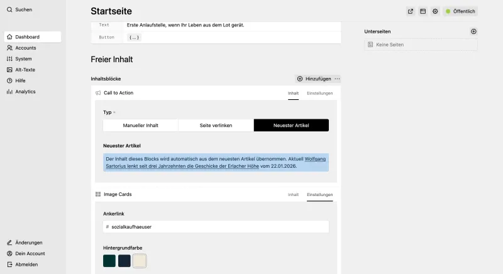The height and width of the screenshot is (274, 503).
Task: Switch to Einstellungen tab of Call to Action
Action: coord(319,93)
